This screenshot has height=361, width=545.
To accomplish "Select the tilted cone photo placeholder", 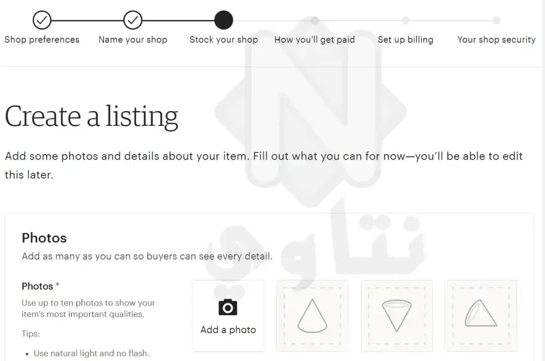I will 481,316.
